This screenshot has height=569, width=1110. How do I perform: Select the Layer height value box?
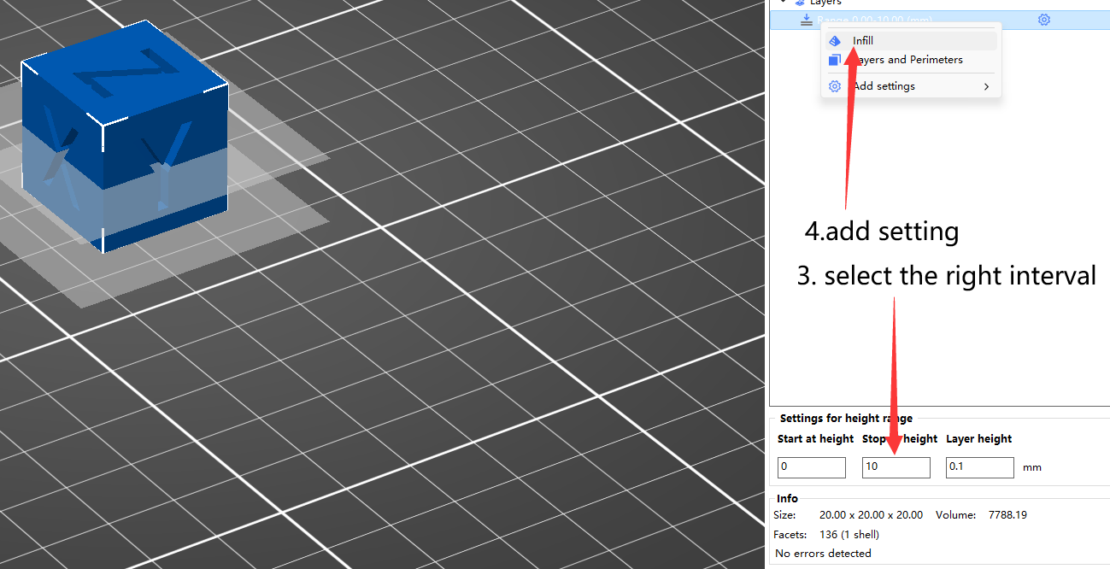coord(979,467)
